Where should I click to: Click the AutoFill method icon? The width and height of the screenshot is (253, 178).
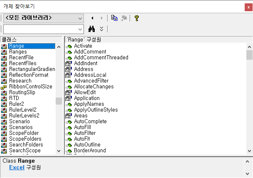click(x=69, y=127)
